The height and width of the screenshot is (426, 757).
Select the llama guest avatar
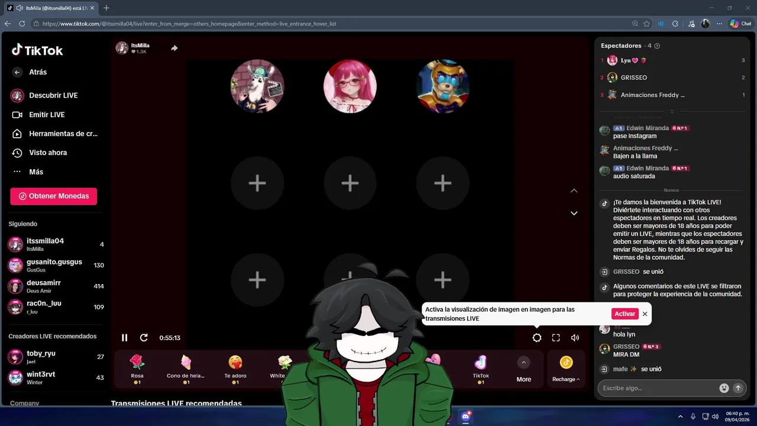tap(257, 86)
